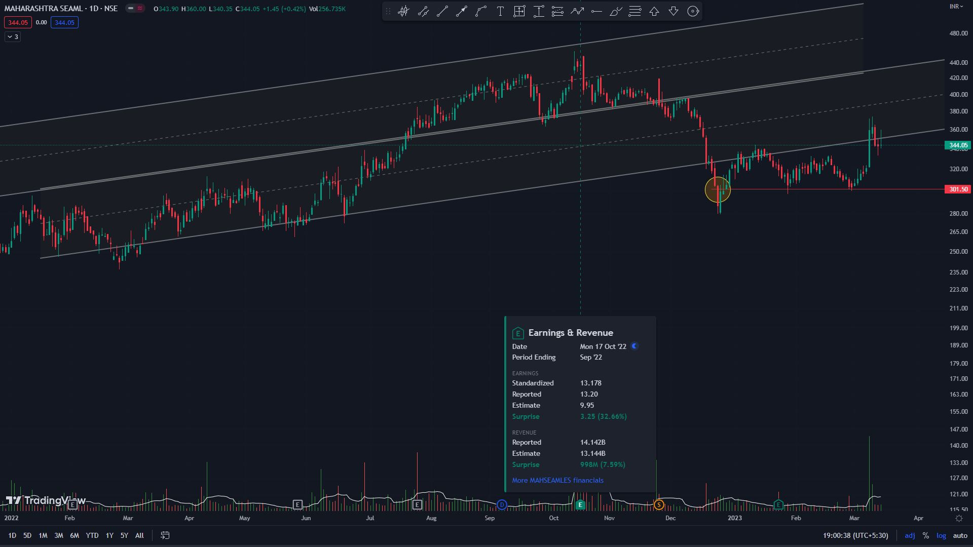The width and height of the screenshot is (973, 547).
Task: Select the 5Y time range
Action: pyautogui.click(x=124, y=535)
